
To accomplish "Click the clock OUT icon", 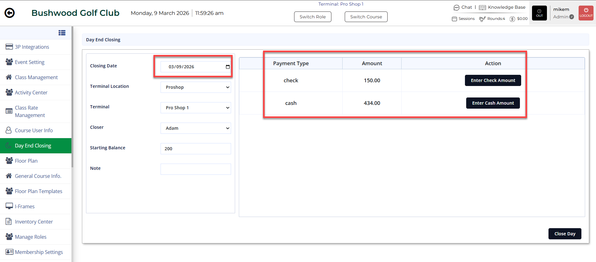I will 539,13.
